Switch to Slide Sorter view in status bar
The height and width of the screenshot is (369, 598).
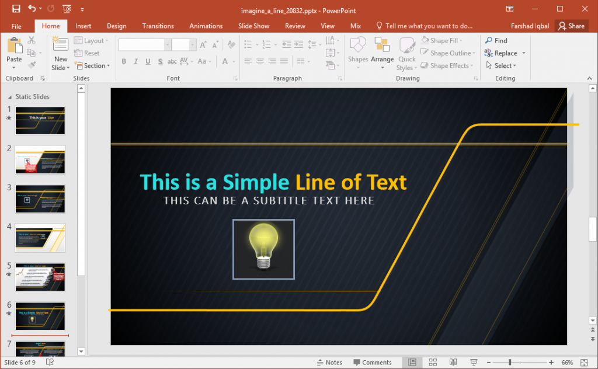click(433, 362)
